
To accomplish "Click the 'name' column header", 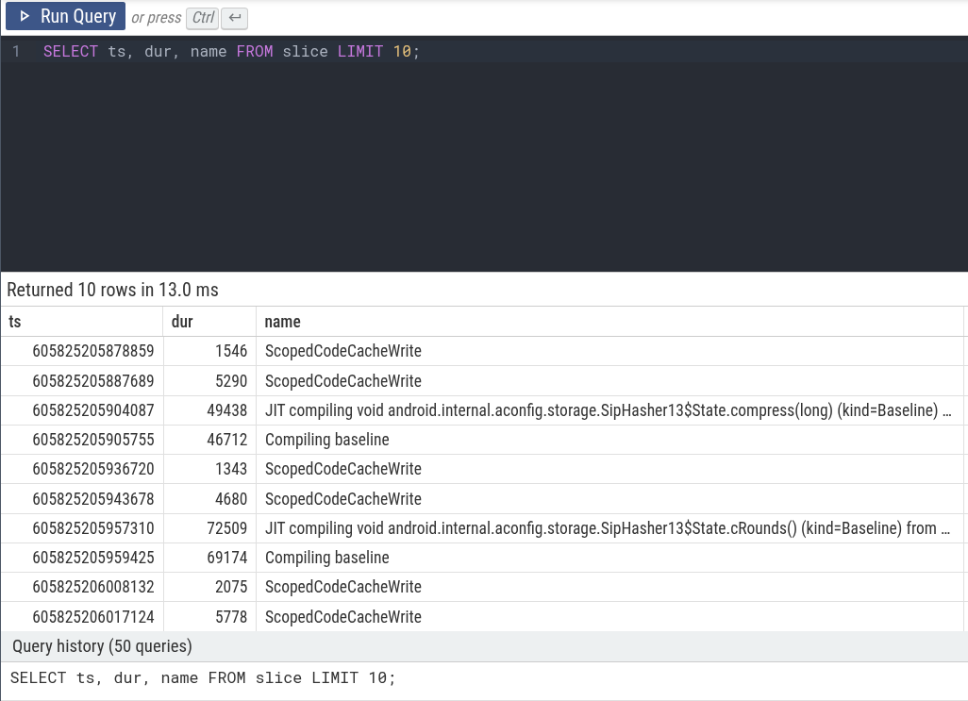I will pyautogui.click(x=282, y=322).
